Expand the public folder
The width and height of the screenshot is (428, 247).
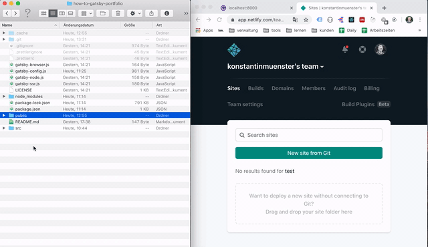[x=4, y=115]
